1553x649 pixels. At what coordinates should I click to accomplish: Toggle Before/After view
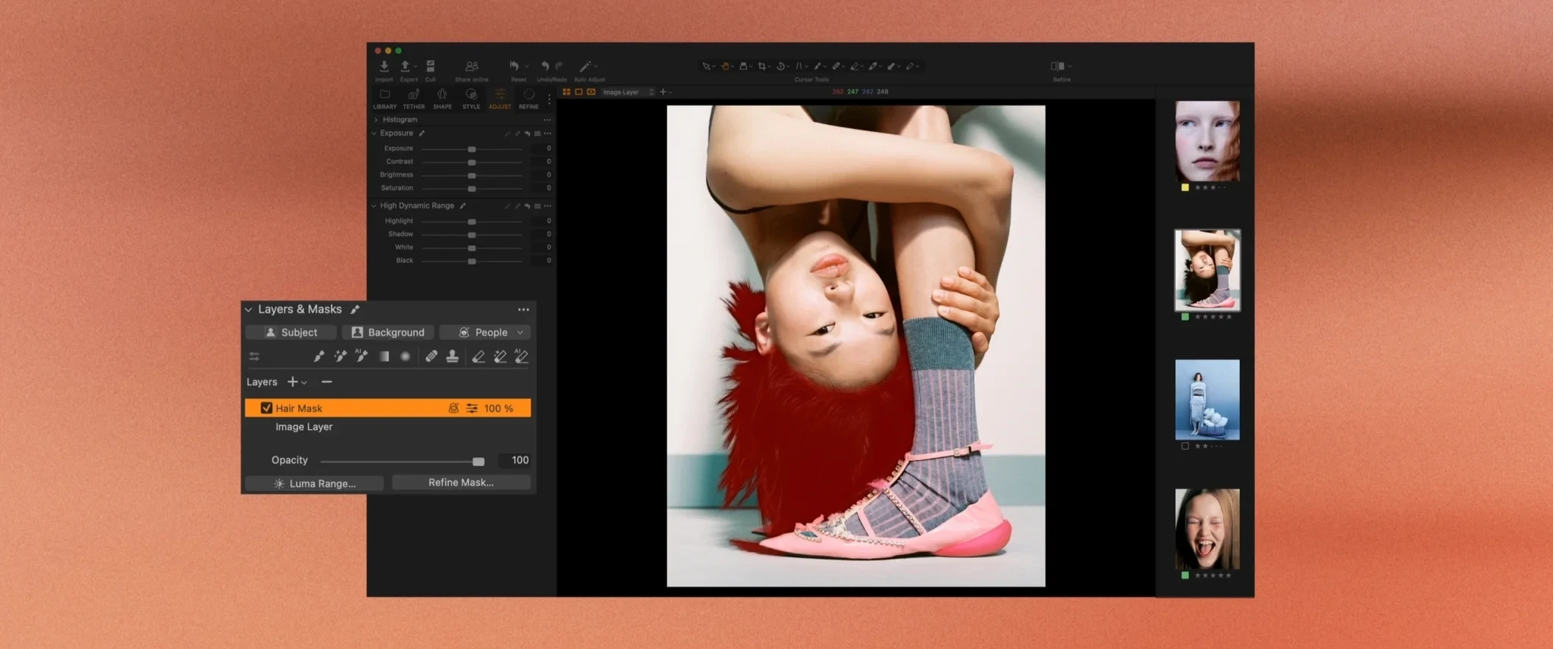[x=1058, y=67]
